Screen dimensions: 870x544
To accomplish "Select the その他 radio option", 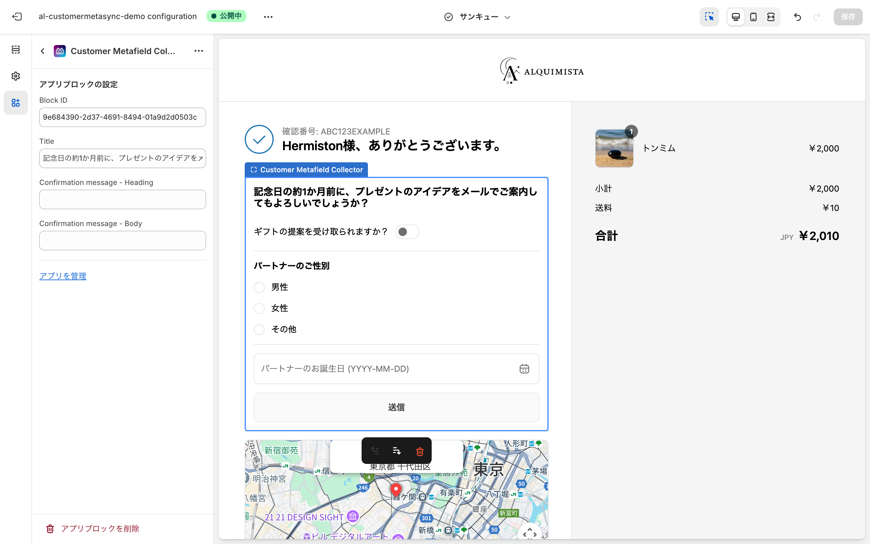I will (x=259, y=329).
